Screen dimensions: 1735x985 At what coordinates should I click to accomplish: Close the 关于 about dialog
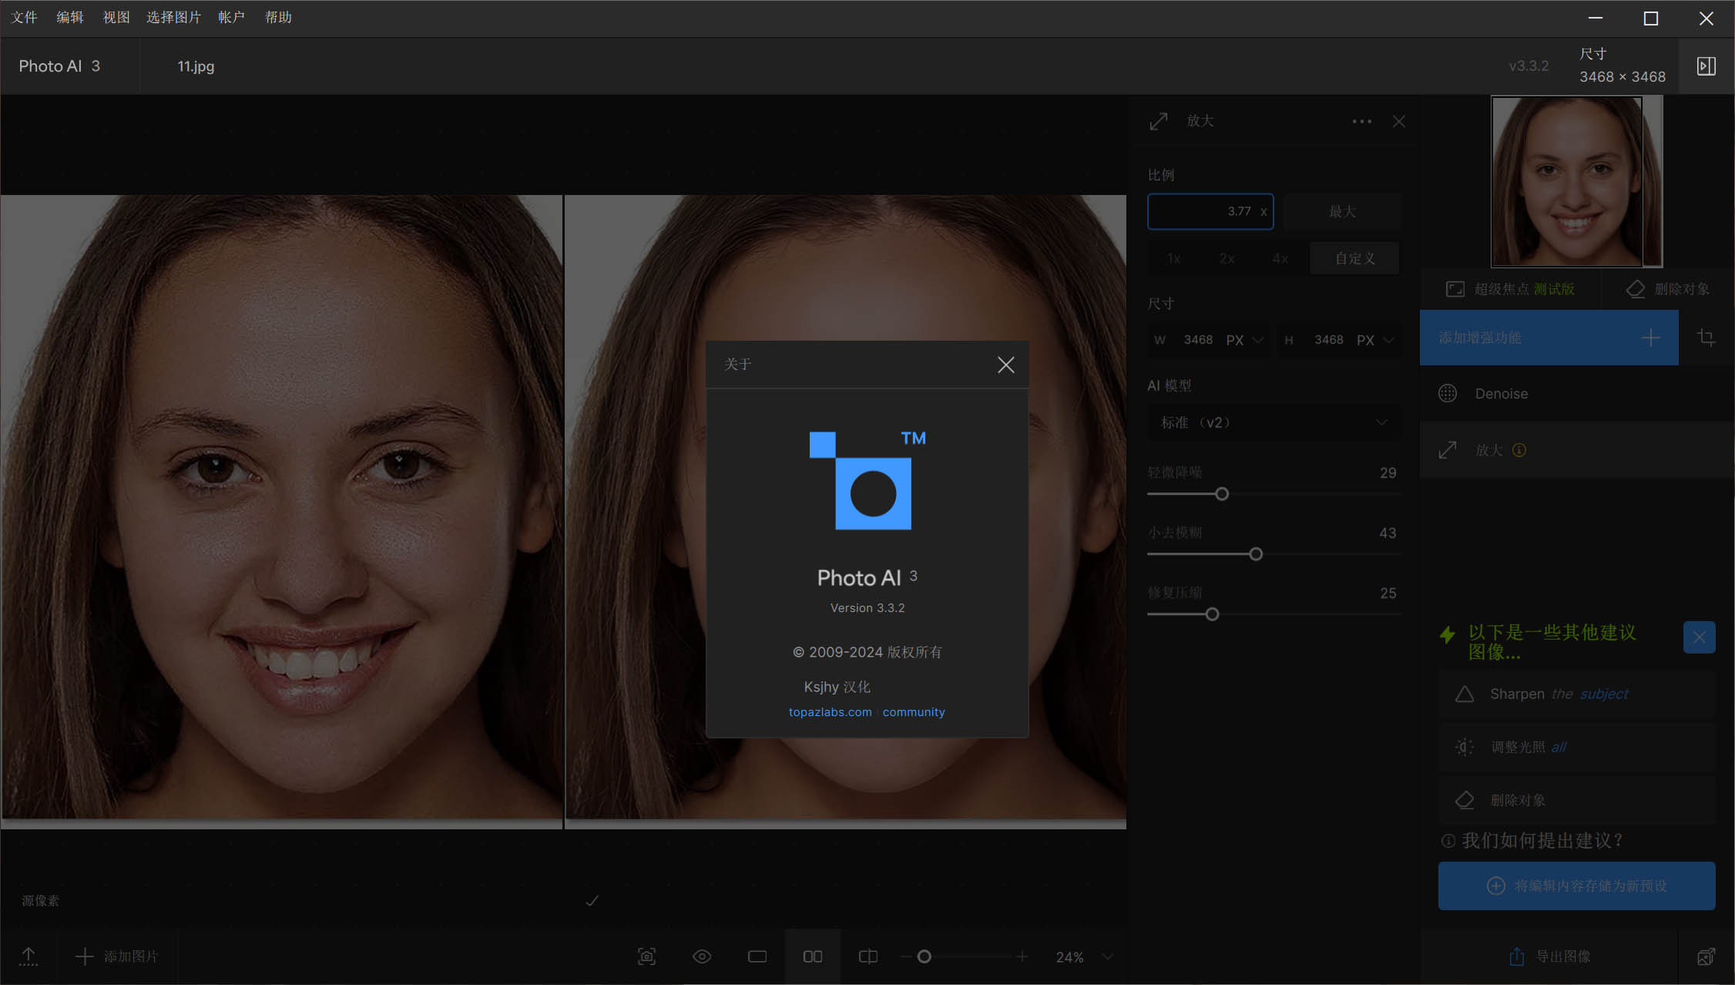(x=1005, y=365)
